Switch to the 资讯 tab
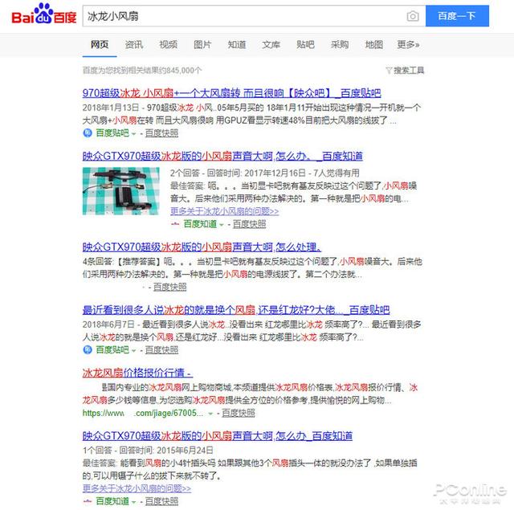 pyautogui.click(x=134, y=44)
